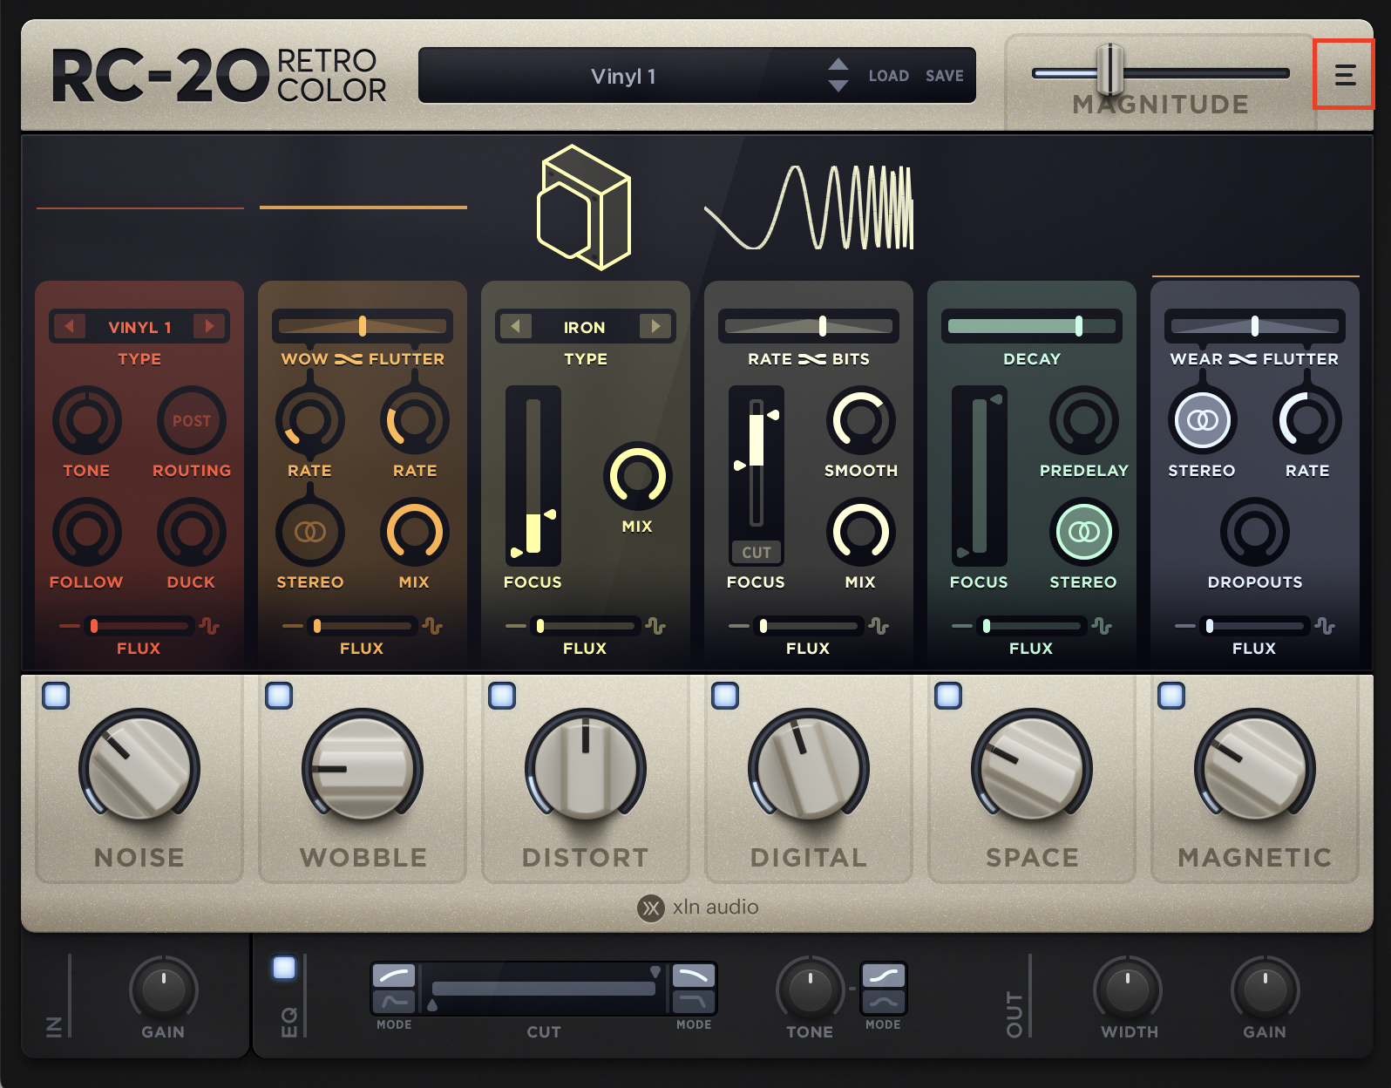
Task: Click the Digital SMOOTH knob
Action: point(860,420)
